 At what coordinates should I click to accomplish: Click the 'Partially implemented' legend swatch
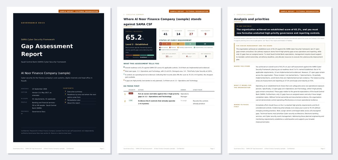(x=177, y=48)
